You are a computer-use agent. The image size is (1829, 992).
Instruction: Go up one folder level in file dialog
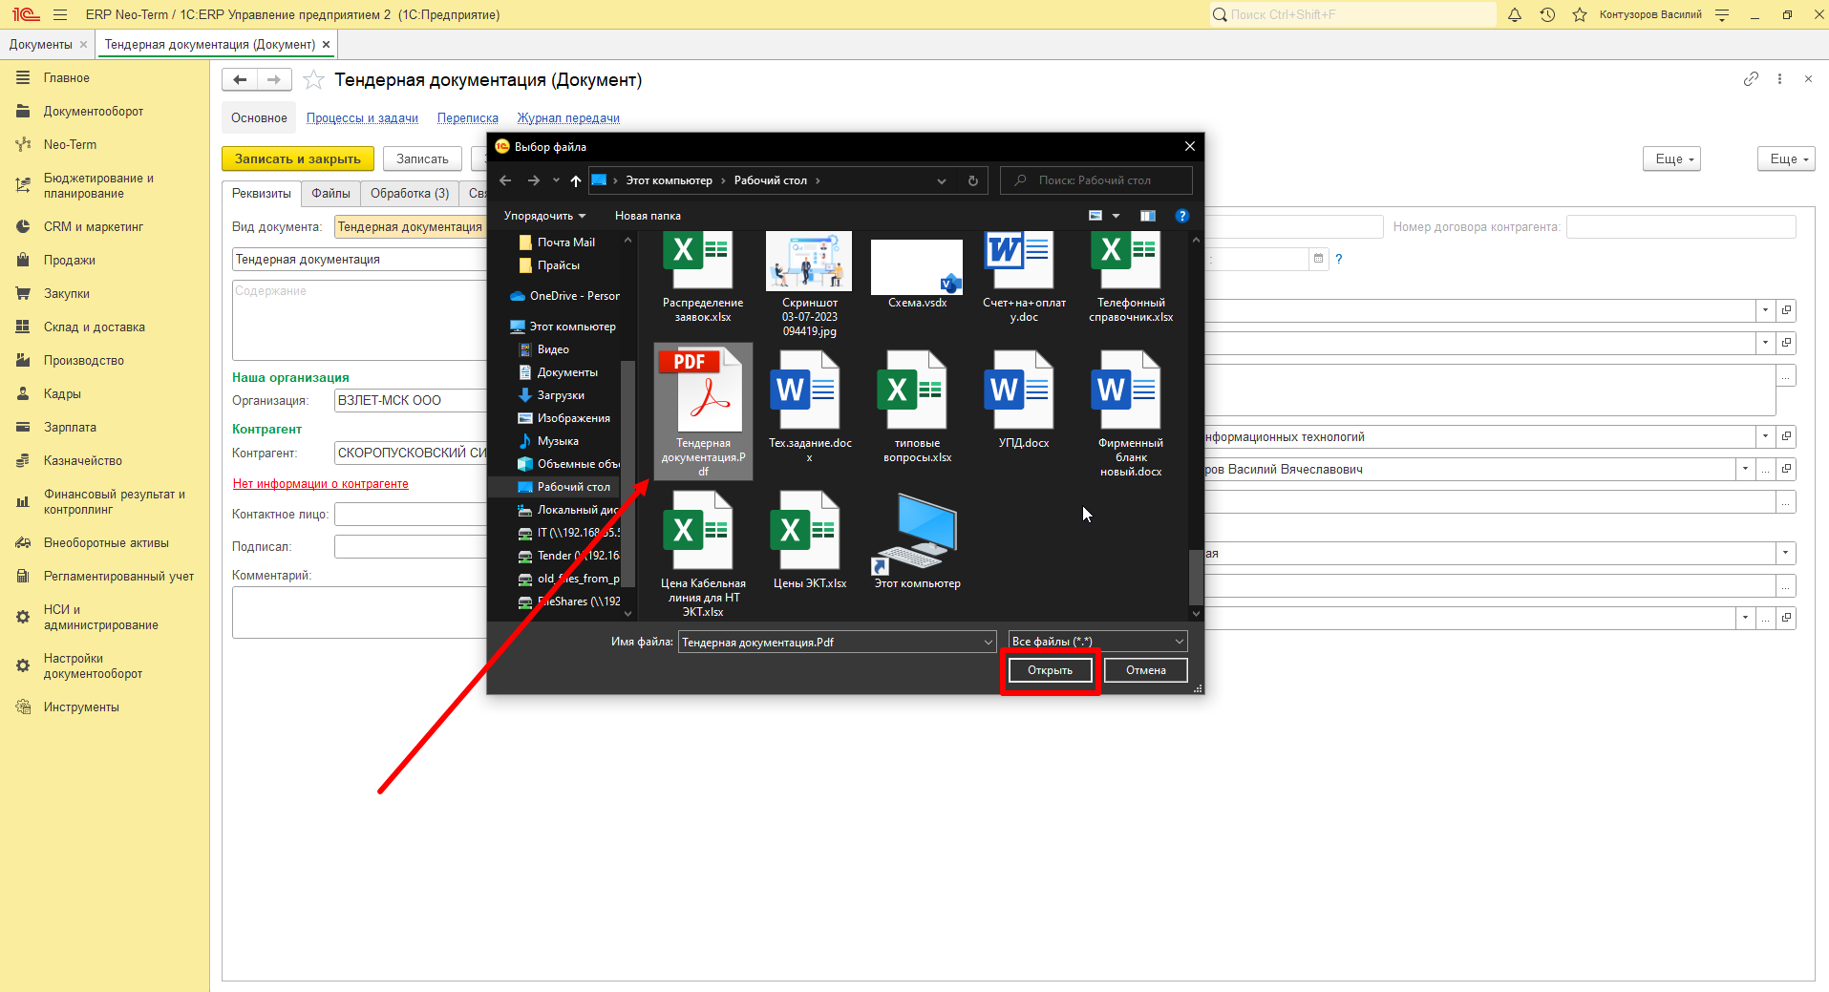575,180
